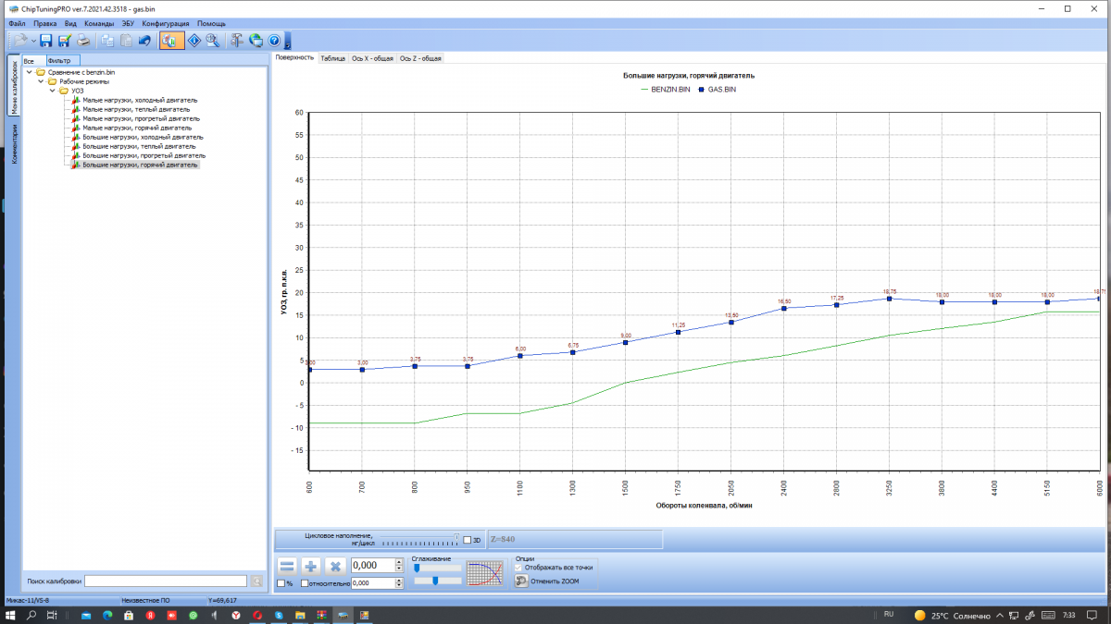Collapse the 'УОЗ' tree folder

(53, 91)
